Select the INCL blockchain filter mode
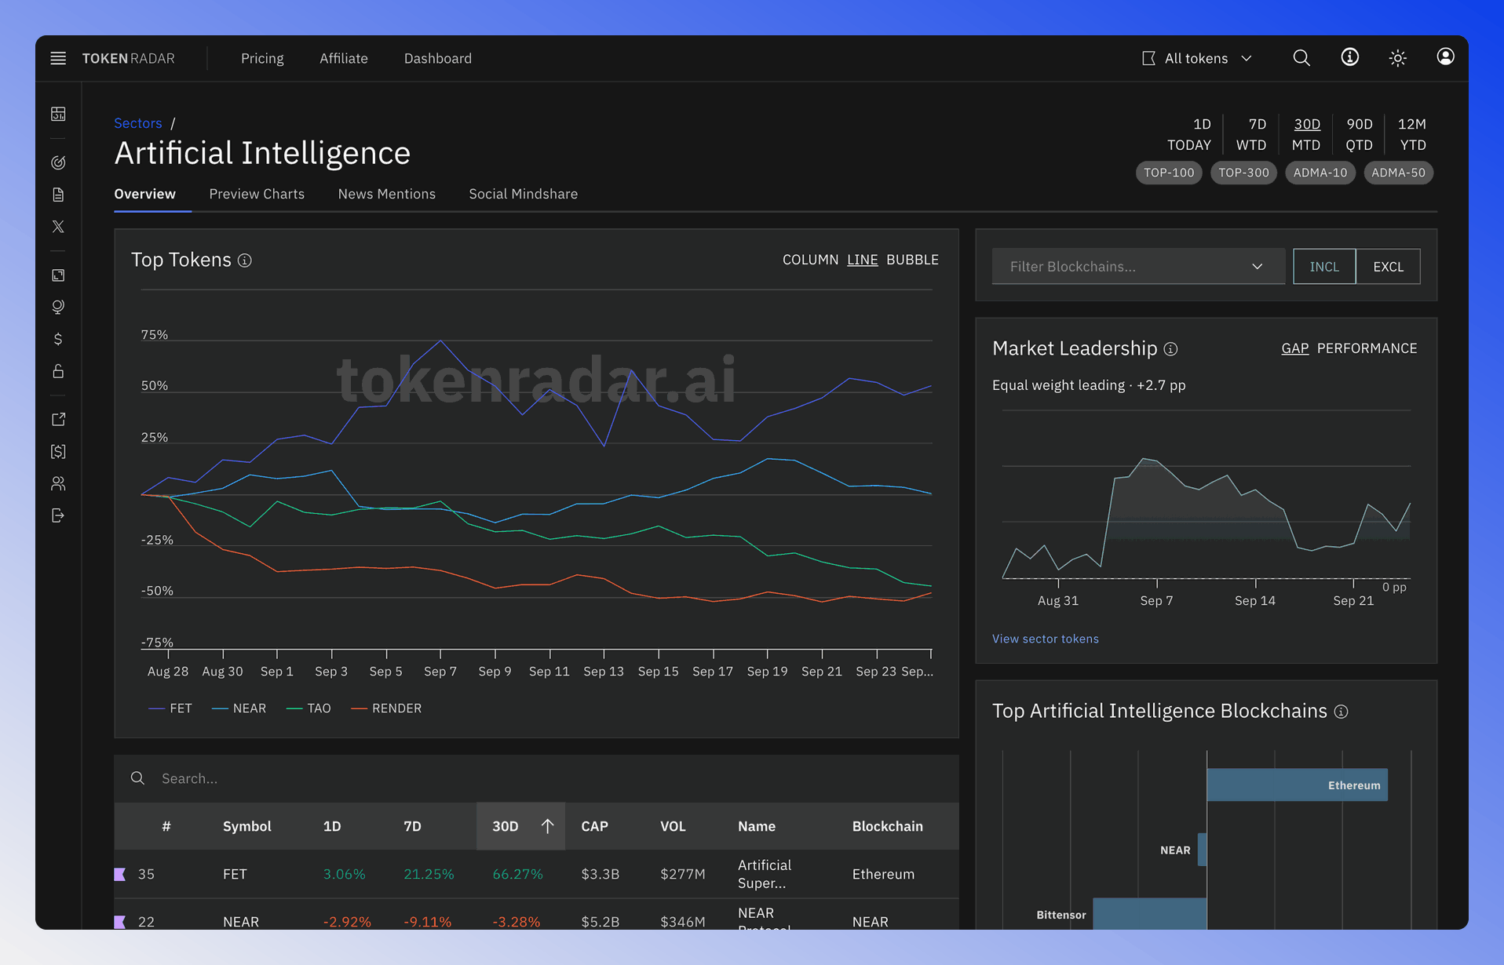This screenshot has height=965, width=1504. coord(1324,267)
